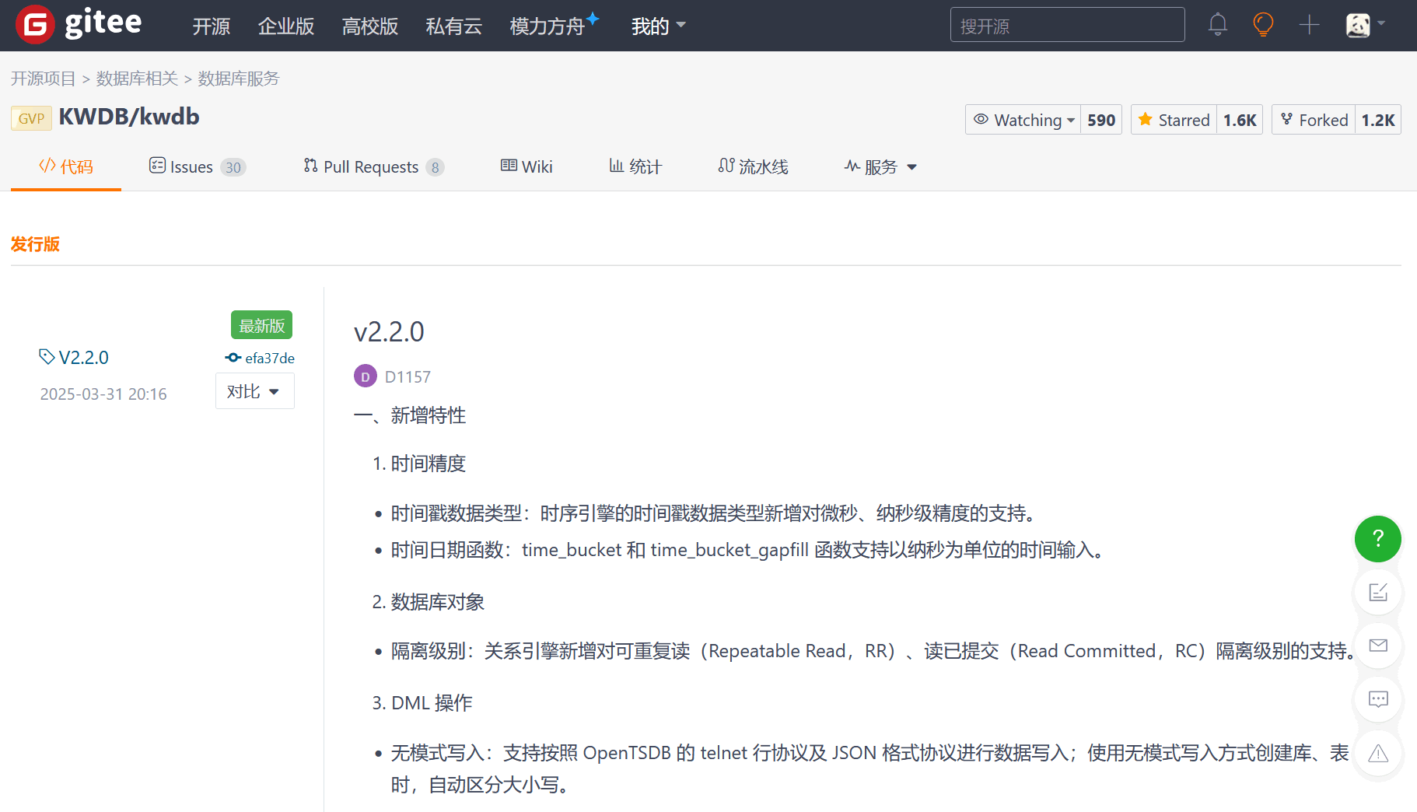Click the mail envelope icon in floating sidebar
This screenshot has width=1417, height=812.
pos(1378,646)
